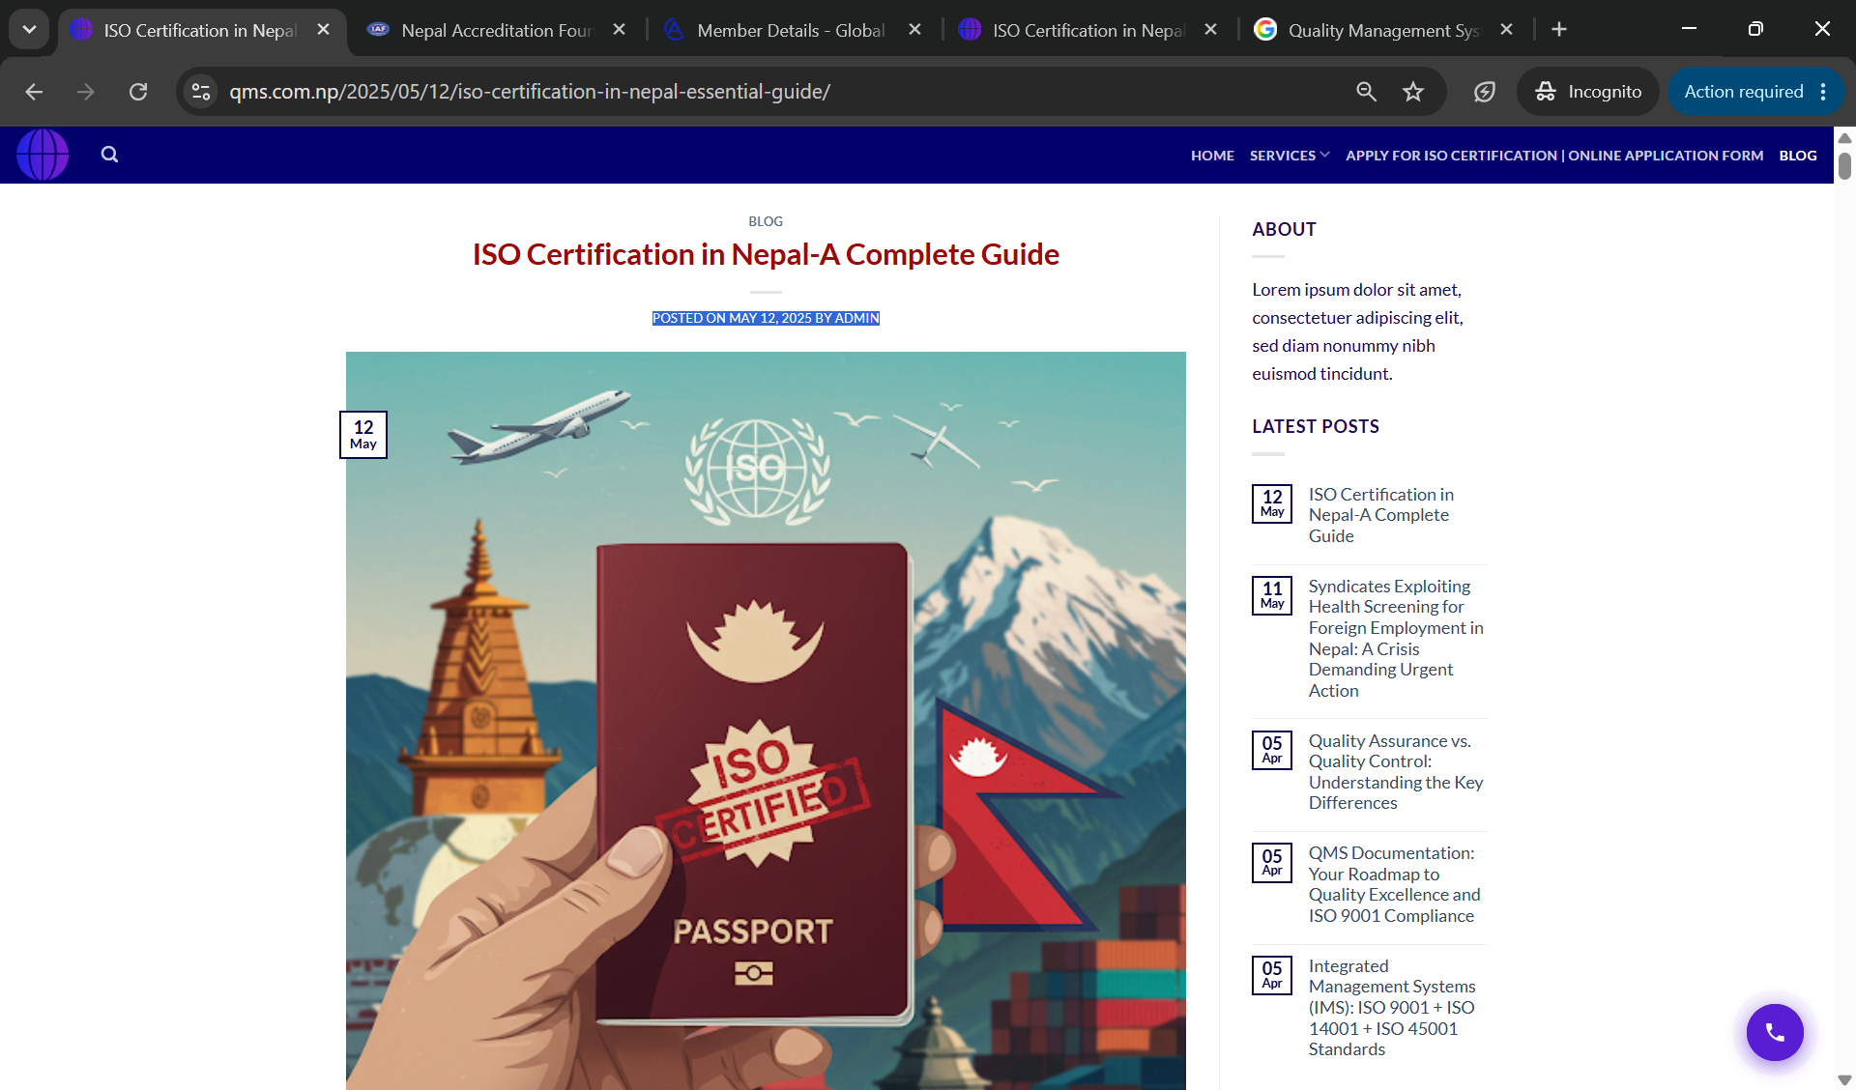Click the zoom magnifier icon in address bar
Image resolution: width=1856 pixels, height=1090 pixels.
[x=1366, y=92]
